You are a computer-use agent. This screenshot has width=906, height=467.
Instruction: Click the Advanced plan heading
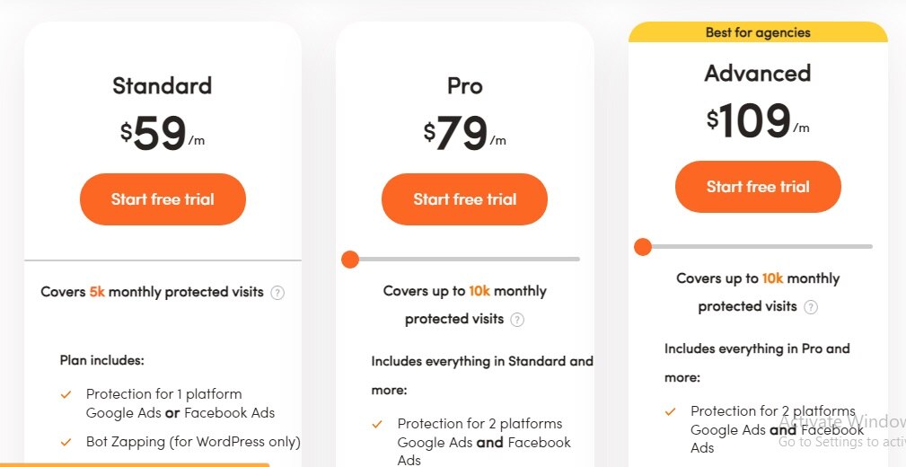coord(758,73)
